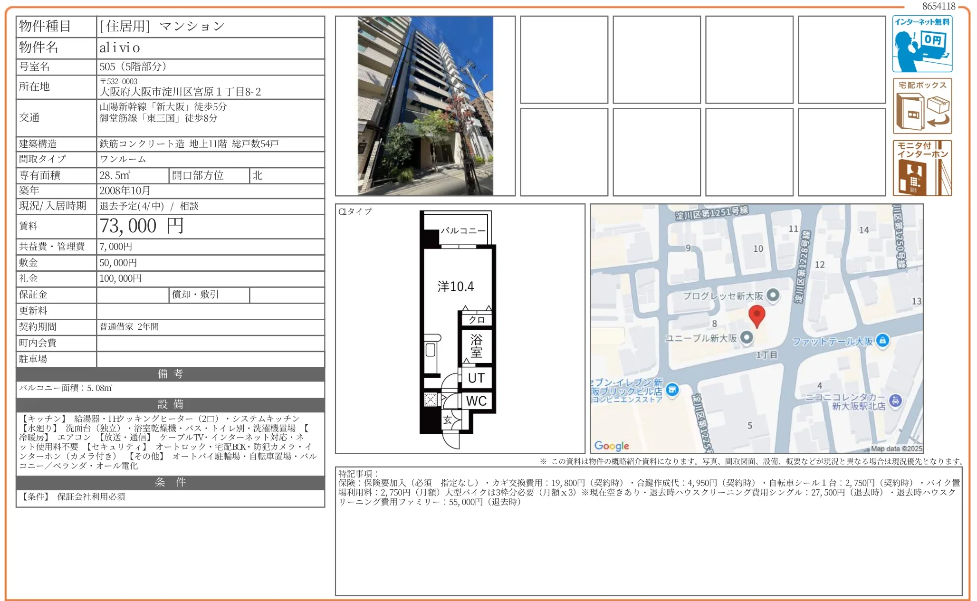
Task: Click the red location pin on map
Action: pyautogui.click(x=757, y=315)
